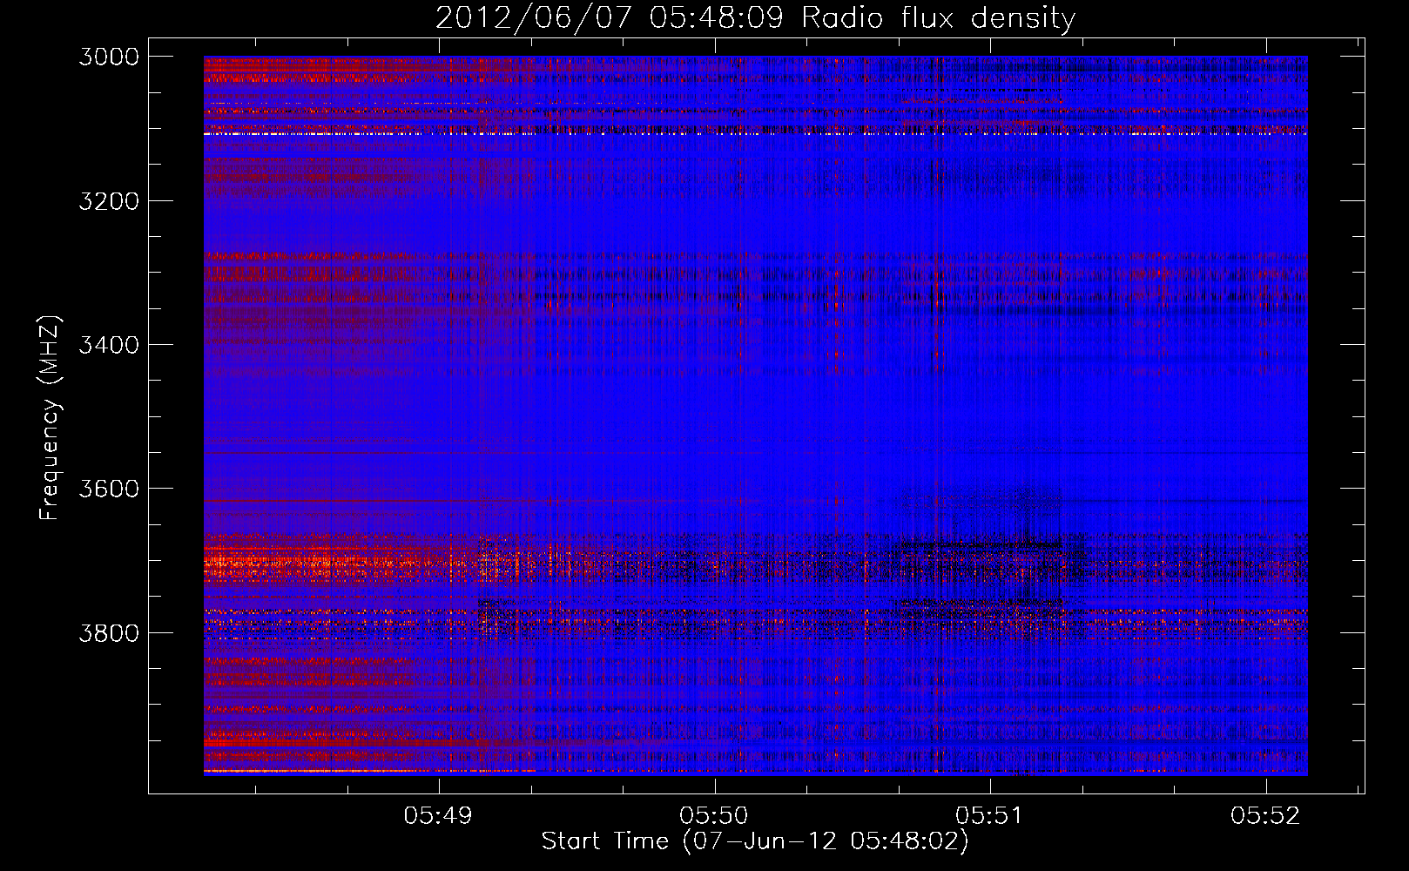Select the 3400 frequency tick label
The width and height of the screenshot is (1409, 871).
[x=109, y=345]
